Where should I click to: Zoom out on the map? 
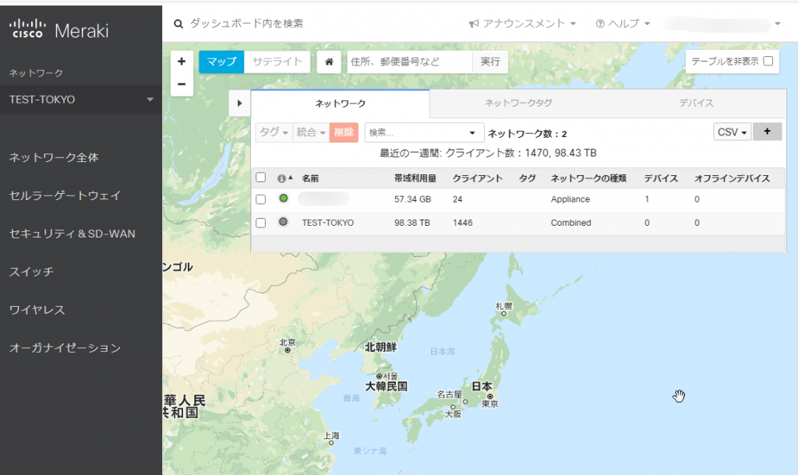[x=182, y=84]
